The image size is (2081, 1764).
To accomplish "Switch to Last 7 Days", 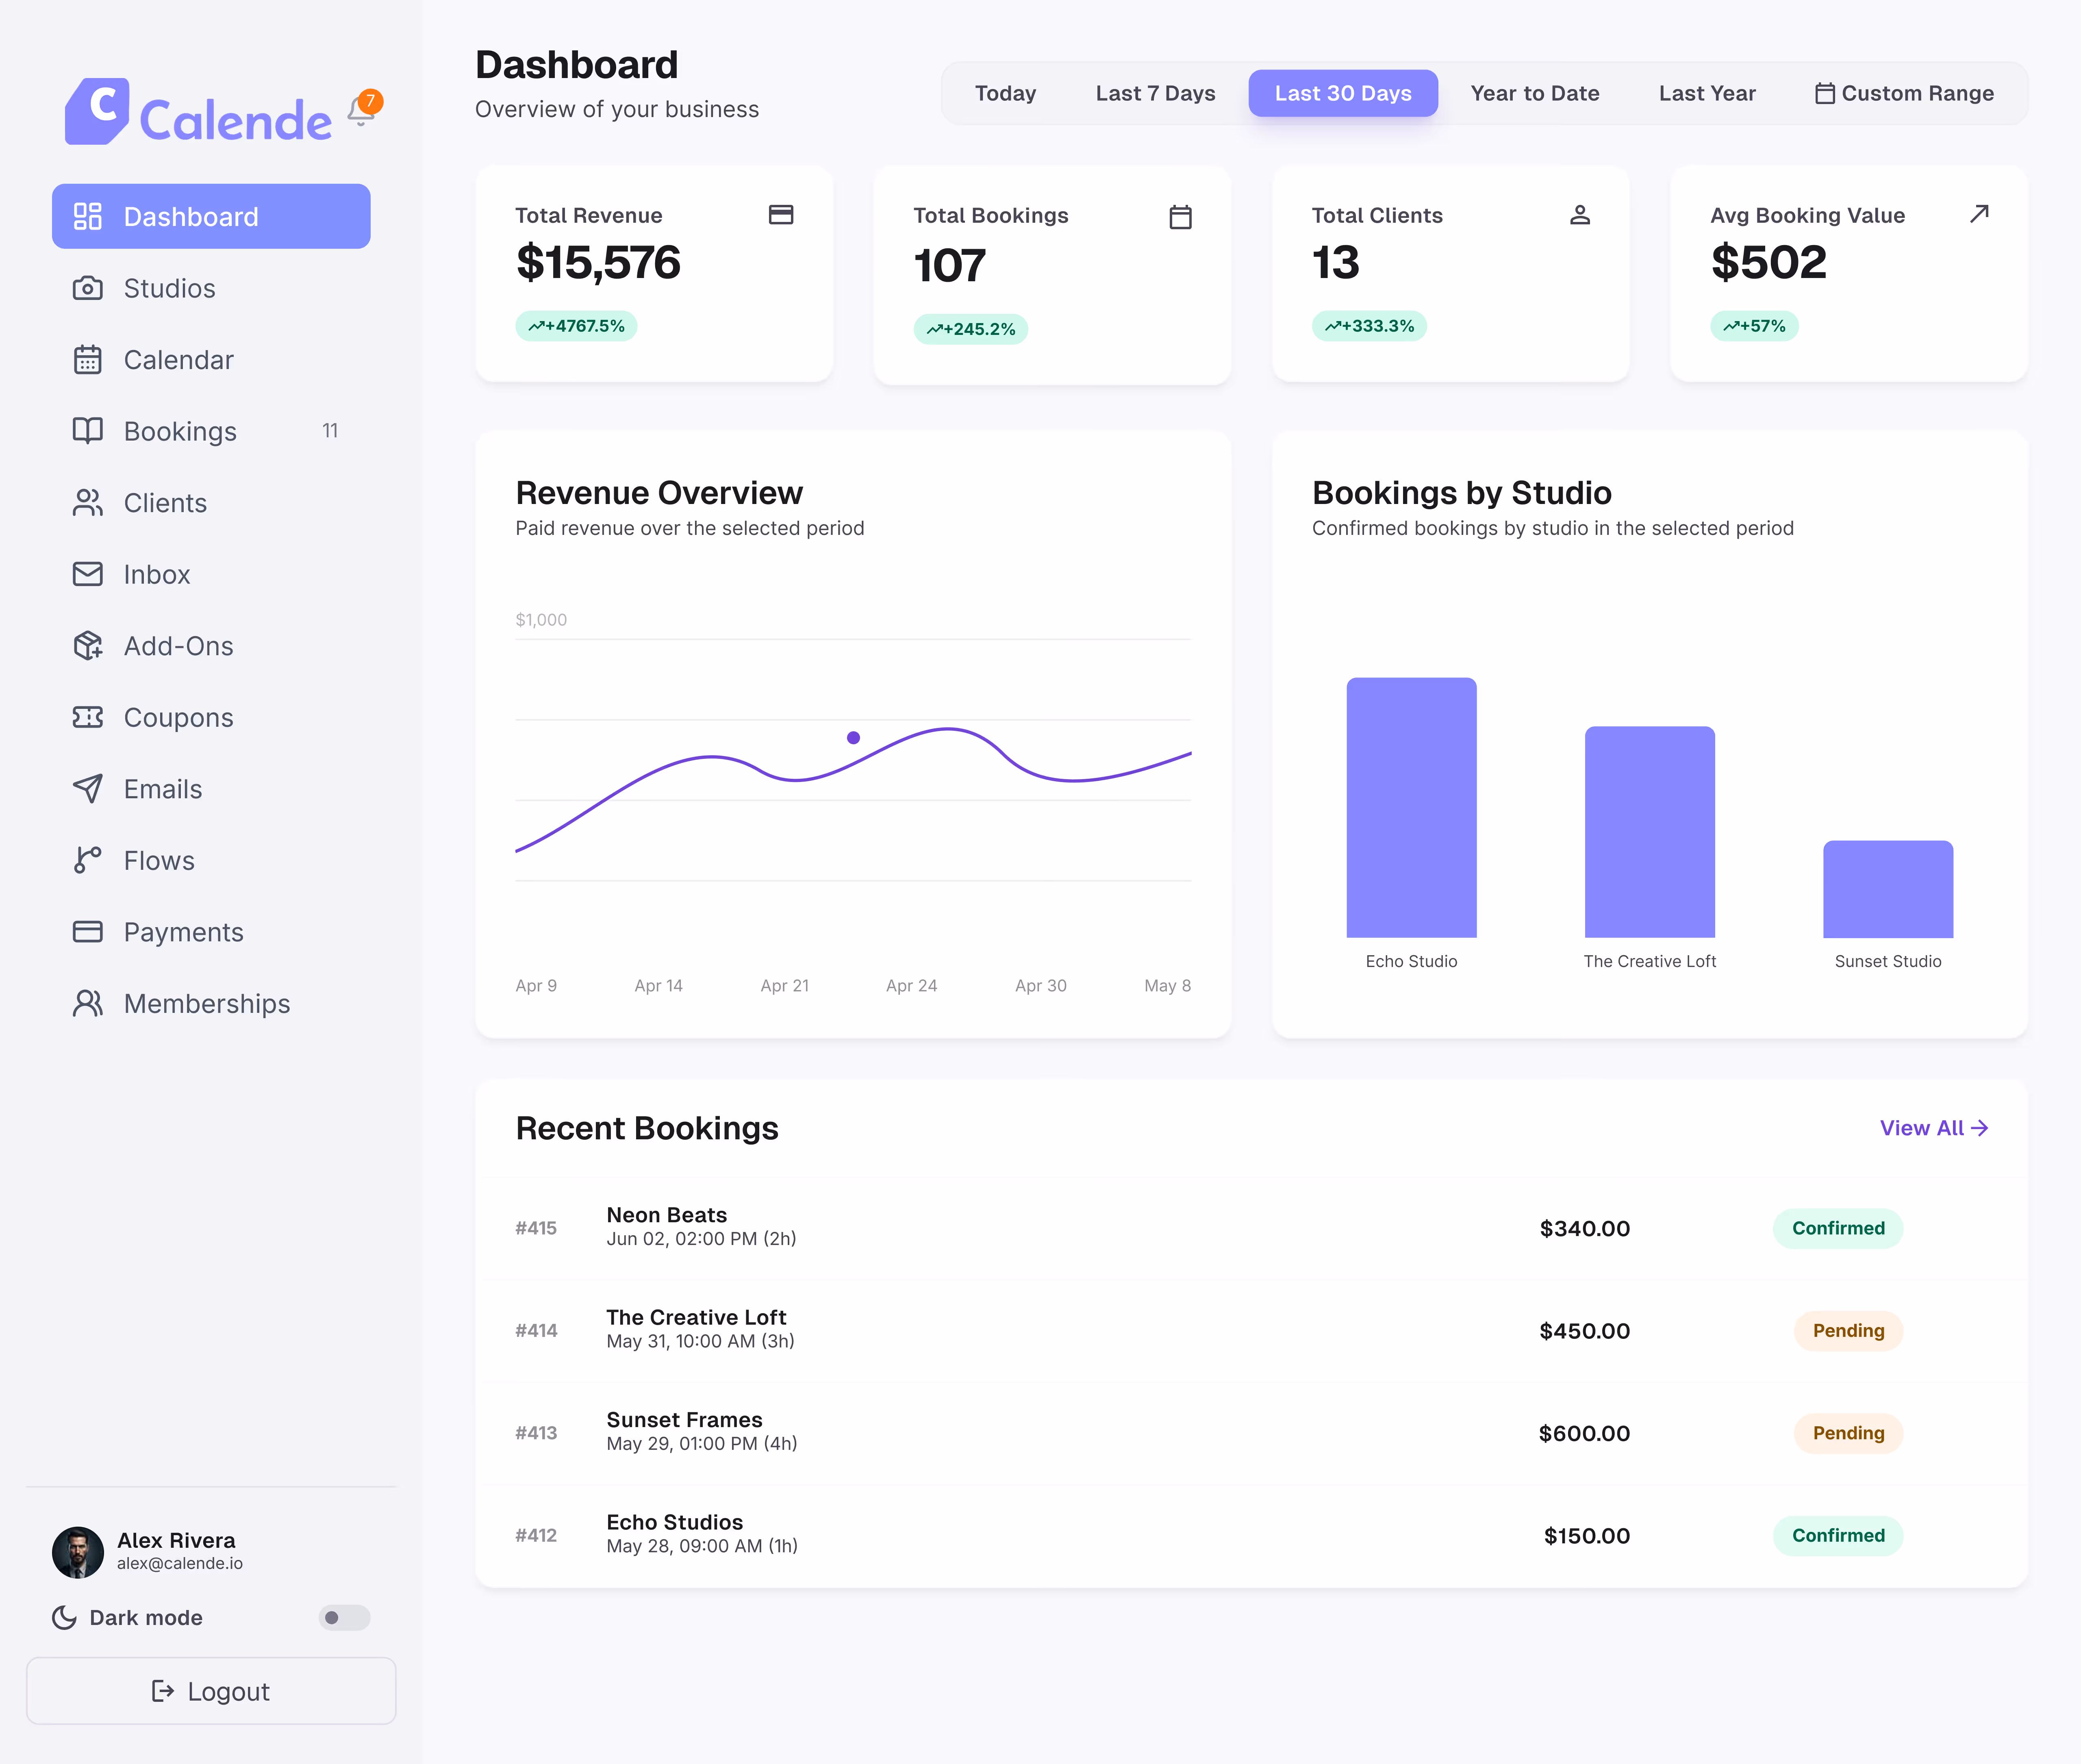I will click(x=1156, y=93).
